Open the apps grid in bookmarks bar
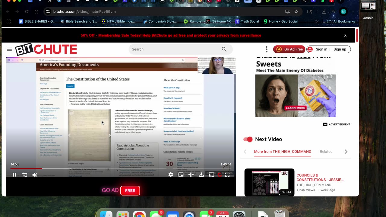This screenshot has height=217, width=386. point(8,21)
